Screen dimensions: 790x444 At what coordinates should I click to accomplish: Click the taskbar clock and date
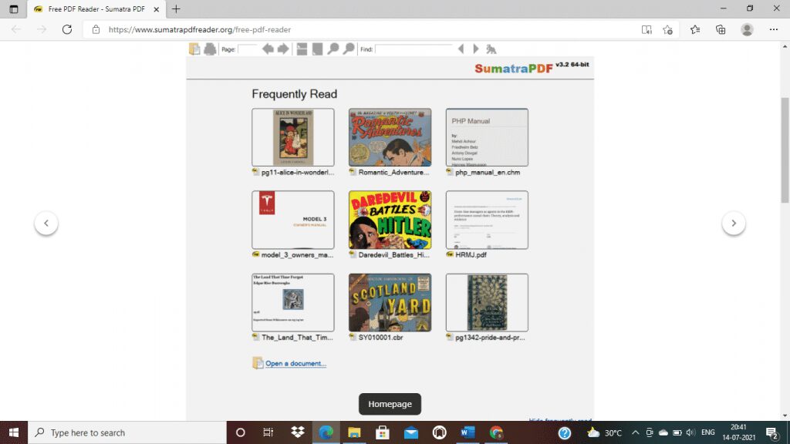pyautogui.click(x=738, y=432)
